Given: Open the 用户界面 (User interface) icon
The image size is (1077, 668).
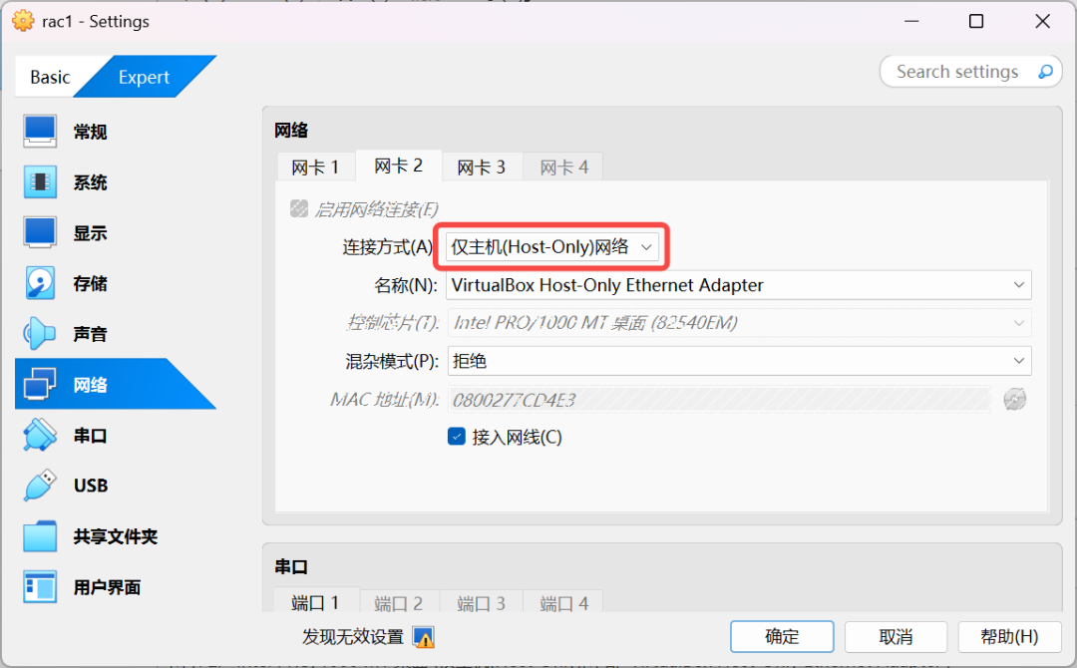Looking at the screenshot, I should (x=40, y=587).
